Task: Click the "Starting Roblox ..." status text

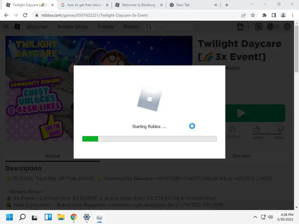Action: point(149,127)
